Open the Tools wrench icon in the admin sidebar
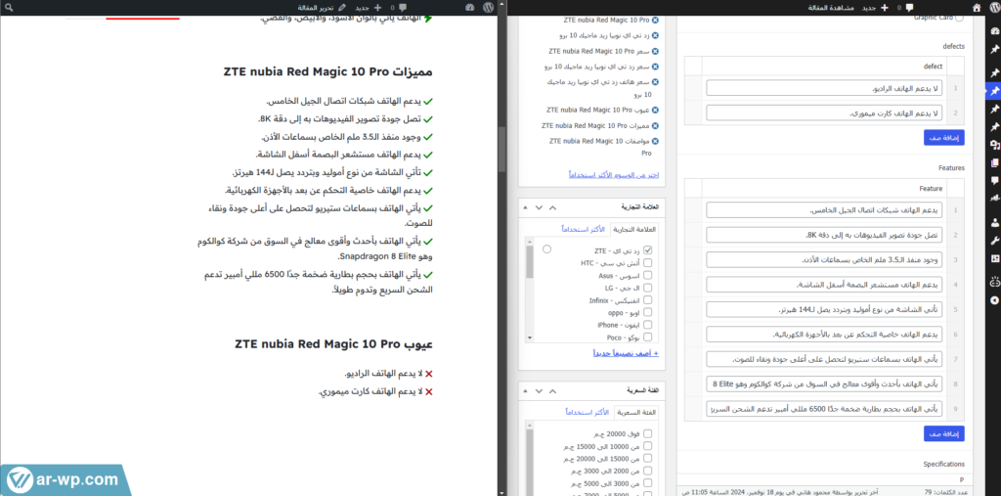 pos(994,240)
